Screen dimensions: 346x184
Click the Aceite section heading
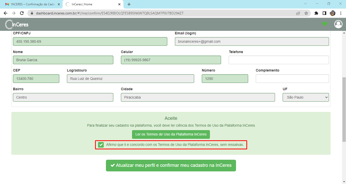[171, 118]
